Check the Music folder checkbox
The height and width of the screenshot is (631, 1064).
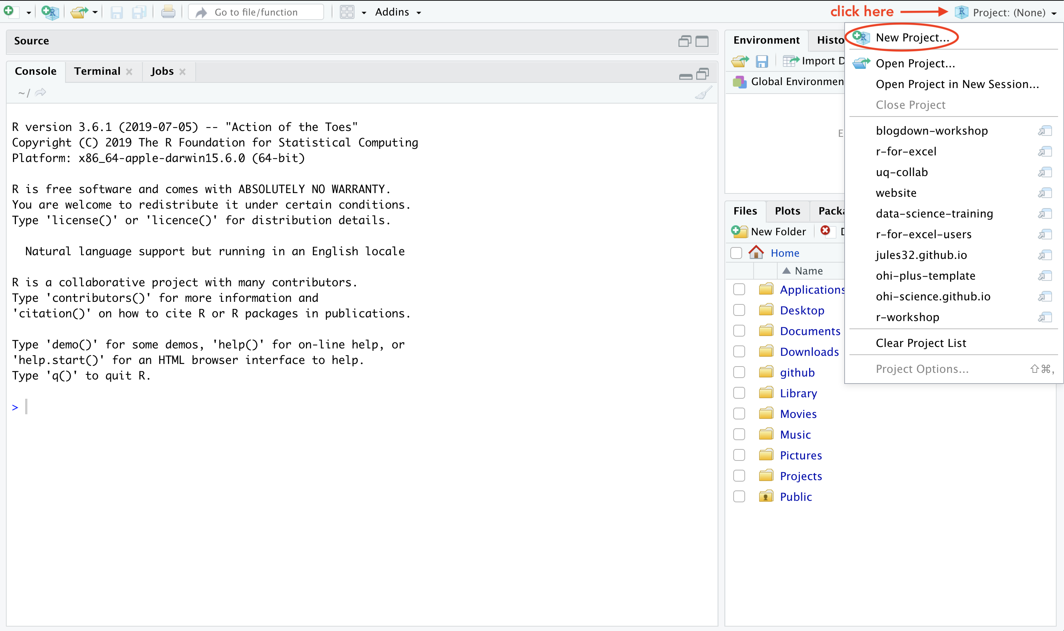739,435
